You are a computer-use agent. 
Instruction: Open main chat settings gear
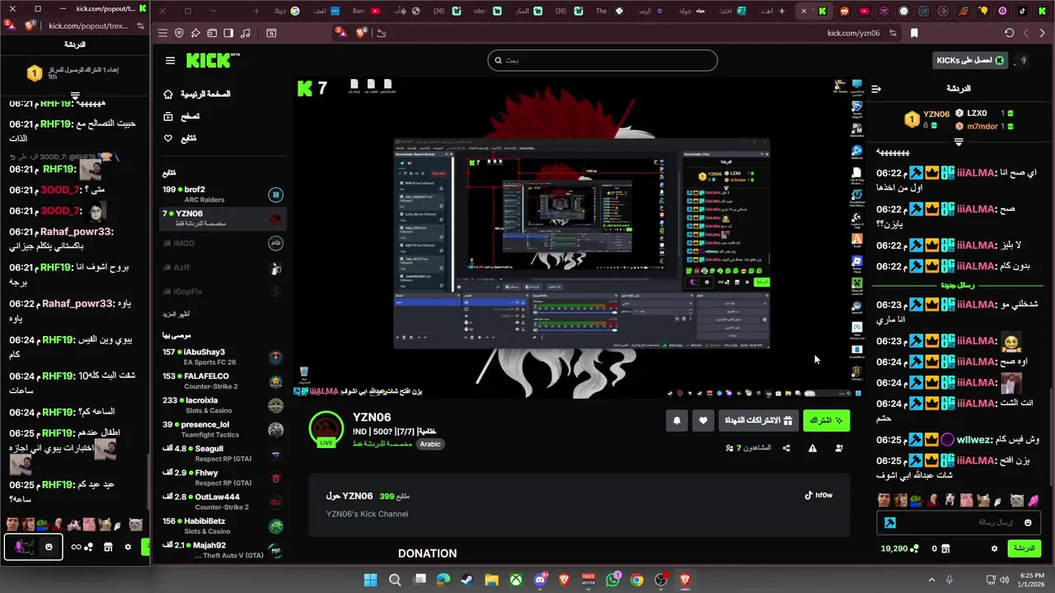[995, 549]
